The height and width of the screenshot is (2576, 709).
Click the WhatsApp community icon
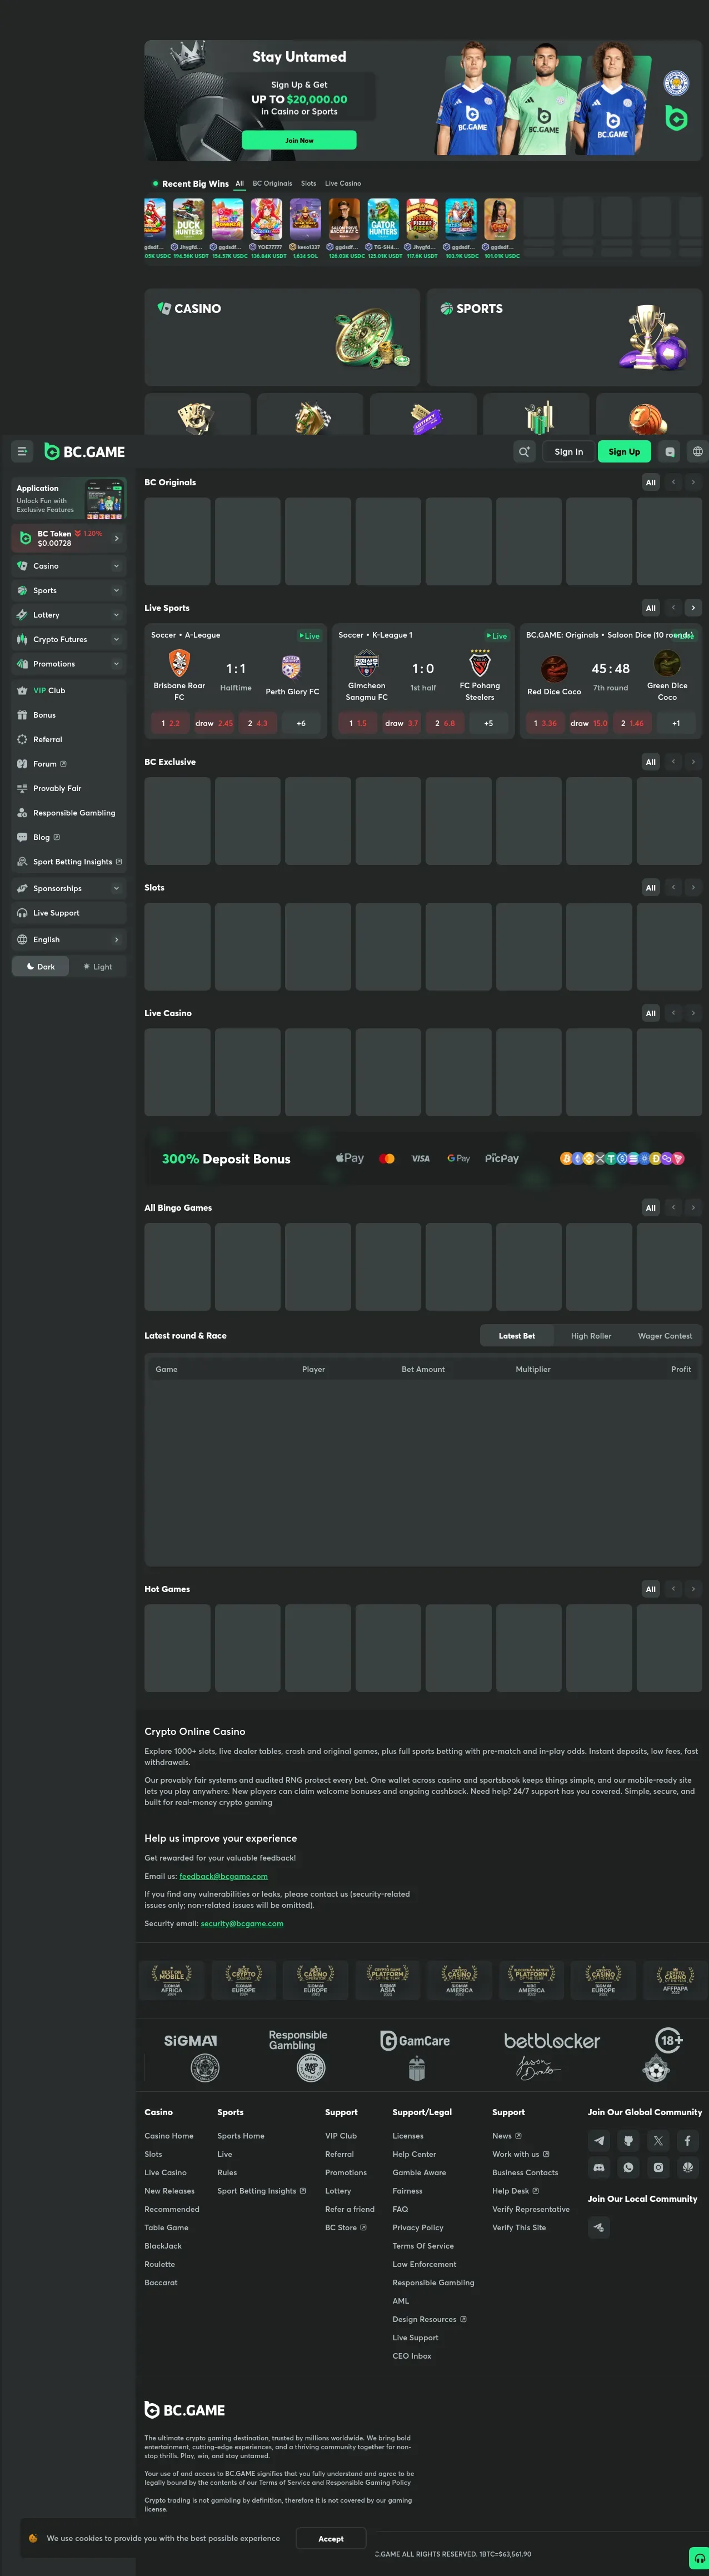628,2167
